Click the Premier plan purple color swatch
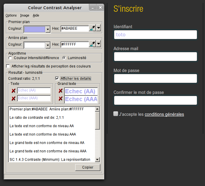Screen dimensions: 205x186 tap(35, 29)
